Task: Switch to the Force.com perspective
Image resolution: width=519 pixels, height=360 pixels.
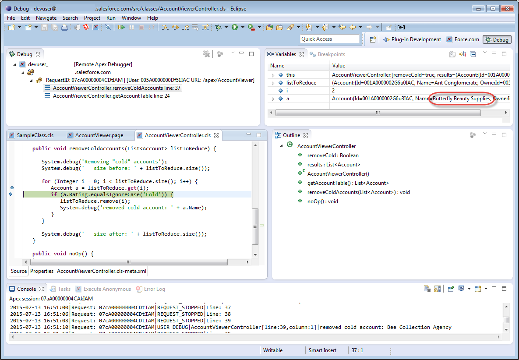Action: 463,39
